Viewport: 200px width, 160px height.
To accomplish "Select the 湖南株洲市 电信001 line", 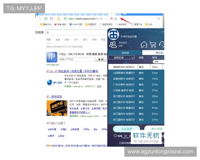I will (x=136, y=67).
